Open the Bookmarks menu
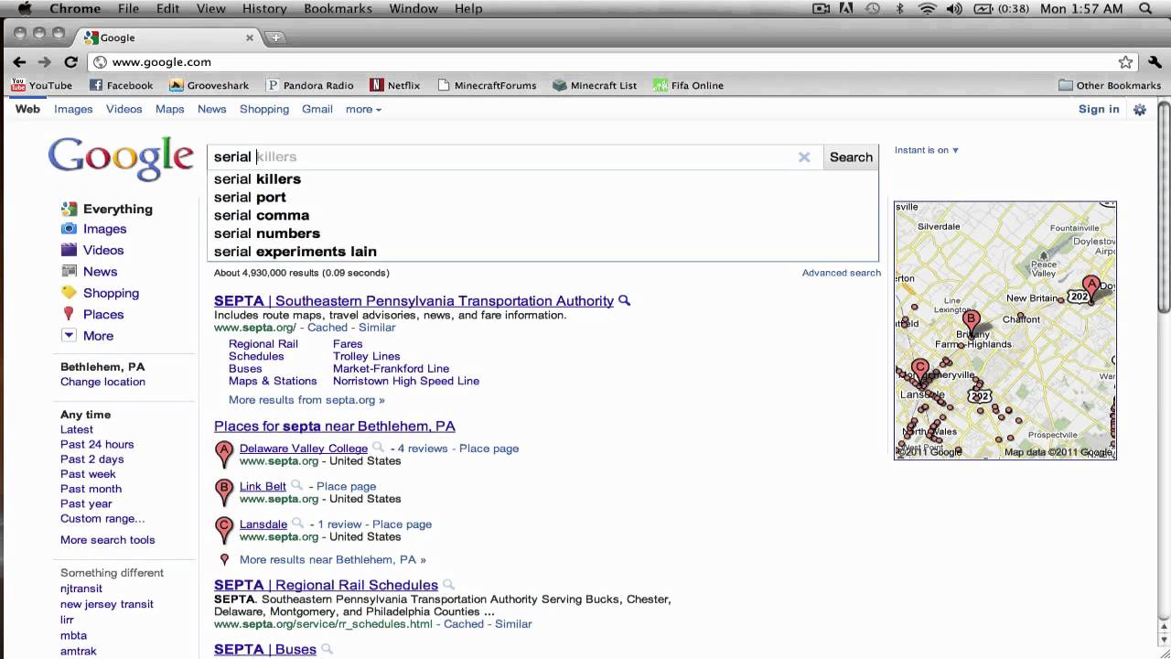Image resolution: width=1171 pixels, height=659 pixels. [338, 8]
